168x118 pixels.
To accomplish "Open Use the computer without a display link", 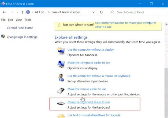I will [91, 50].
